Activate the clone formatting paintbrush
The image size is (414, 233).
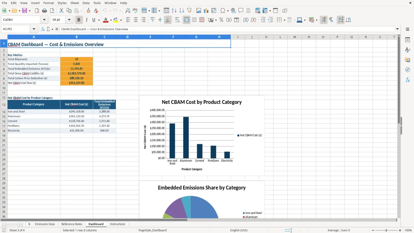coord(89,11)
